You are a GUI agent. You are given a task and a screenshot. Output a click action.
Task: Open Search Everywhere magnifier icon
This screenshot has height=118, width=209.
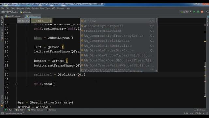click(x=207, y=12)
